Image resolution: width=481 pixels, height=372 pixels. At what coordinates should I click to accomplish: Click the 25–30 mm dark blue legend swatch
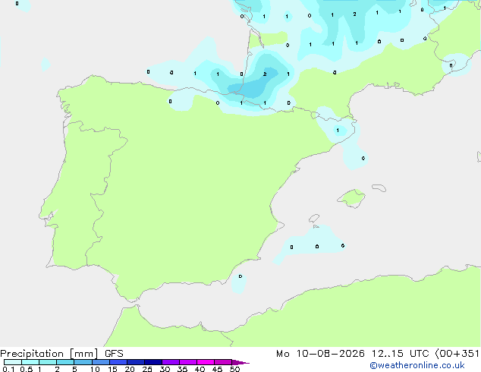pyautogui.click(x=153, y=362)
